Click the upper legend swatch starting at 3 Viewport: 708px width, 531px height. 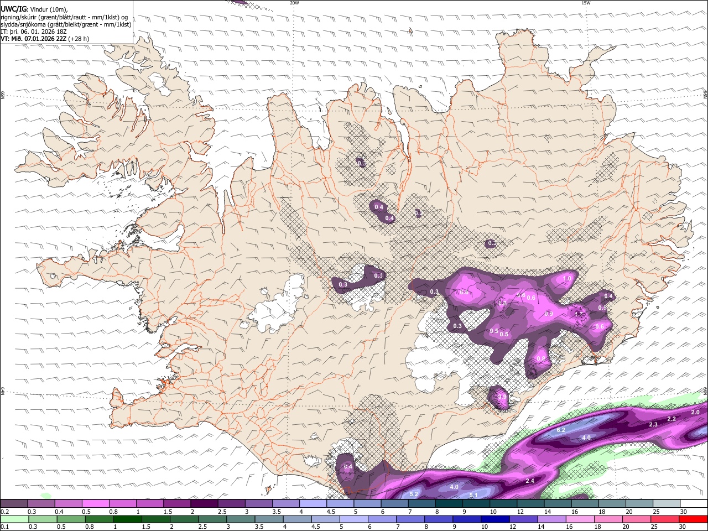[x=258, y=504]
